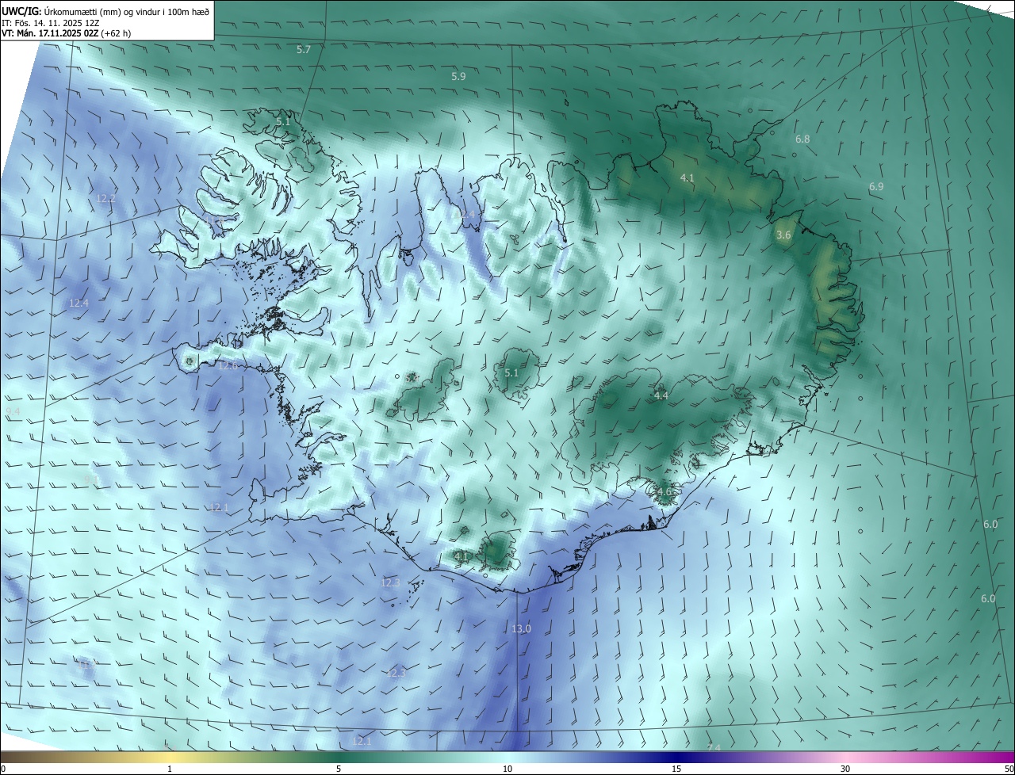Click the 'IT: Fös. 14. 11. 2025 12Z' line

[50, 23]
